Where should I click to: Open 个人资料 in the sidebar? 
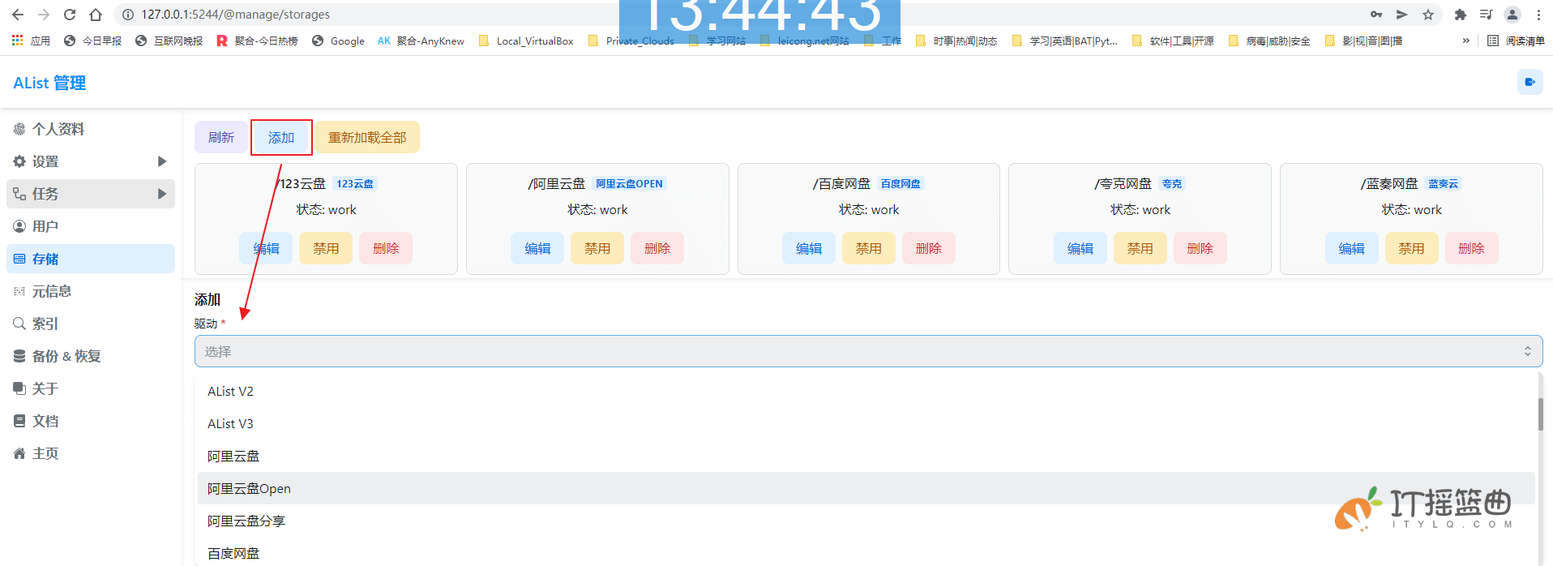(91, 129)
